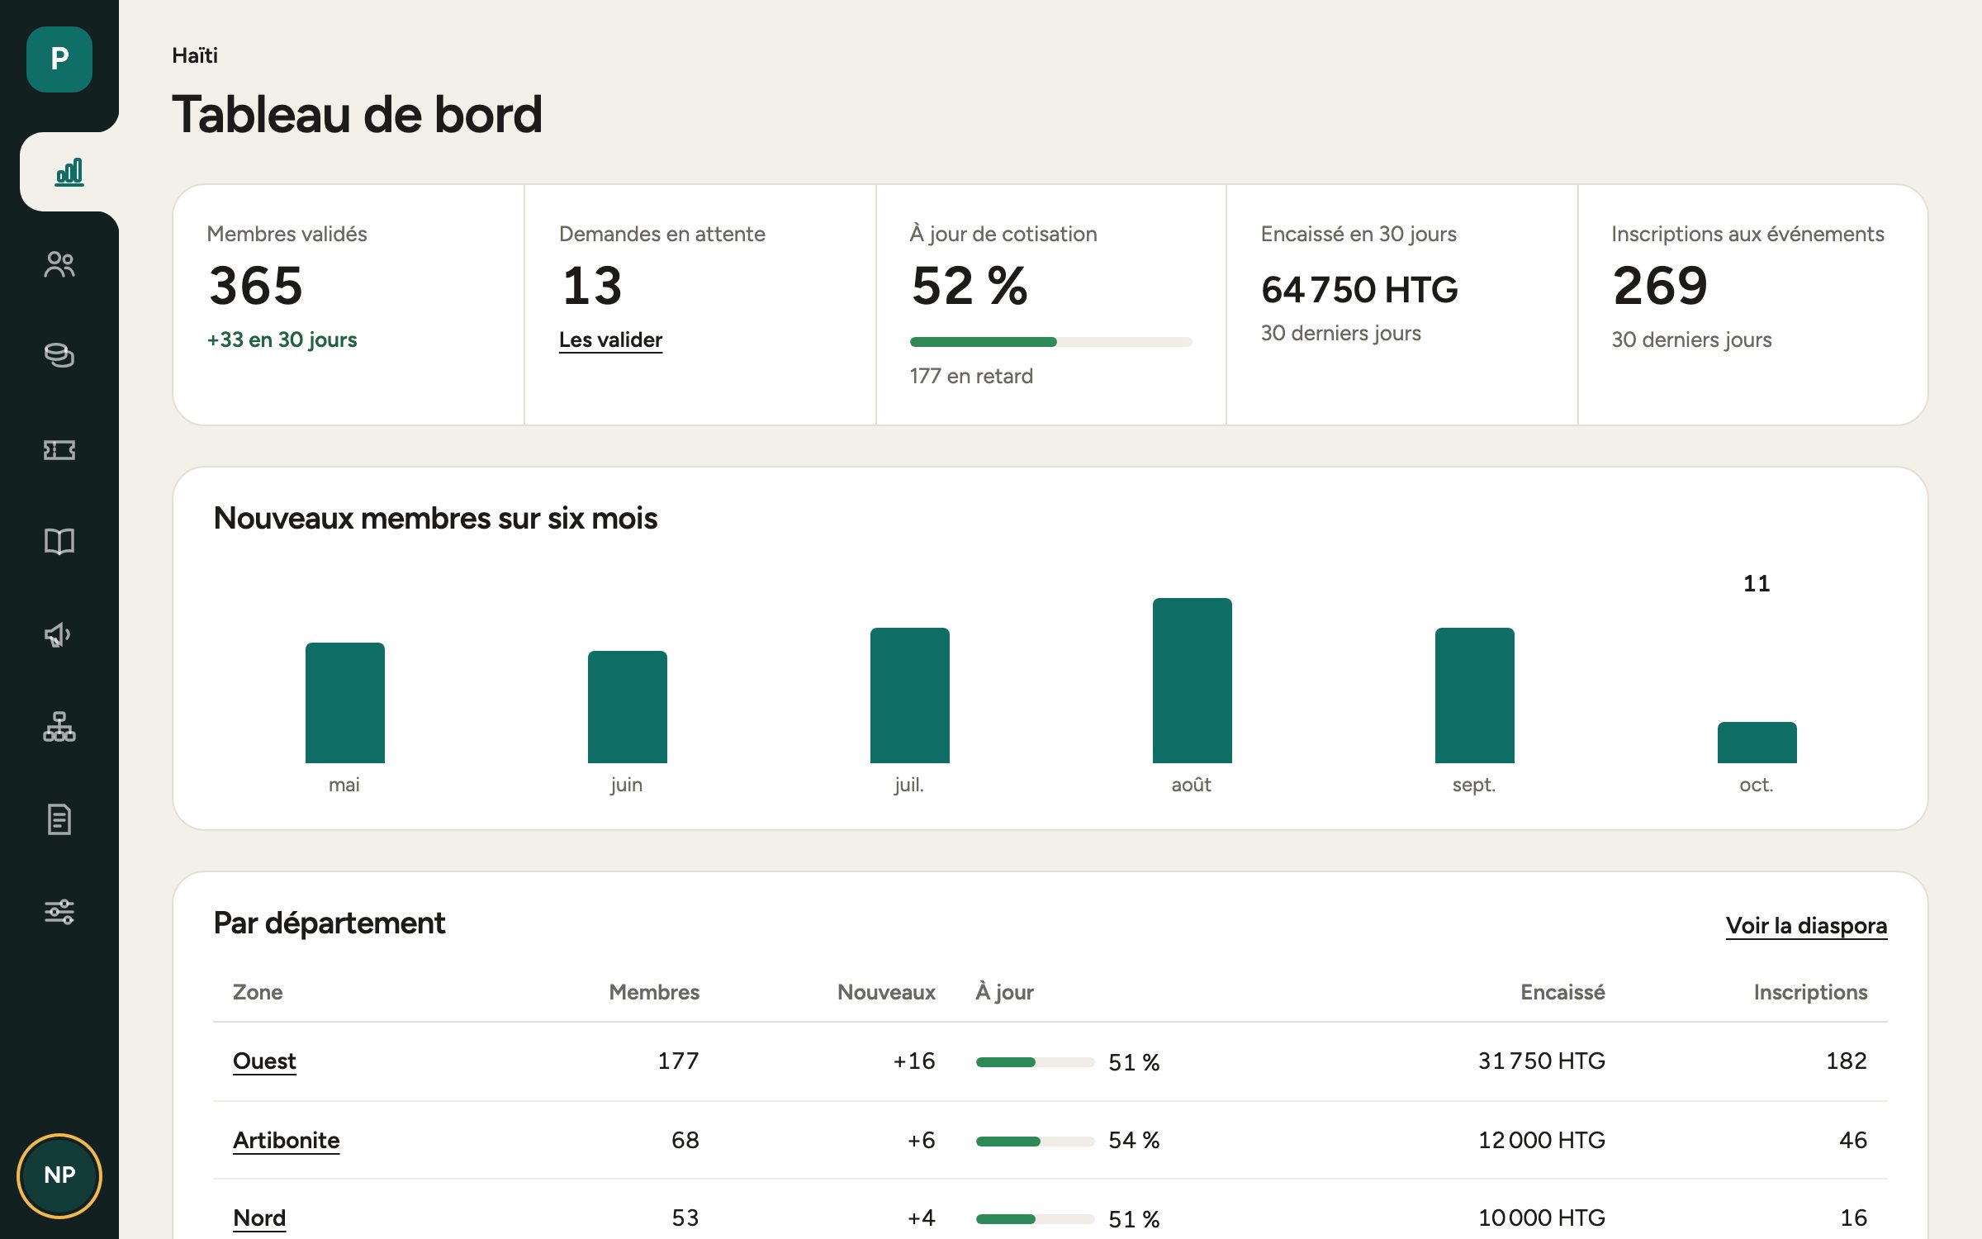Viewport: 1982px width, 1239px height.
Task: Click the 365 Membres validés value
Action: [256, 286]
